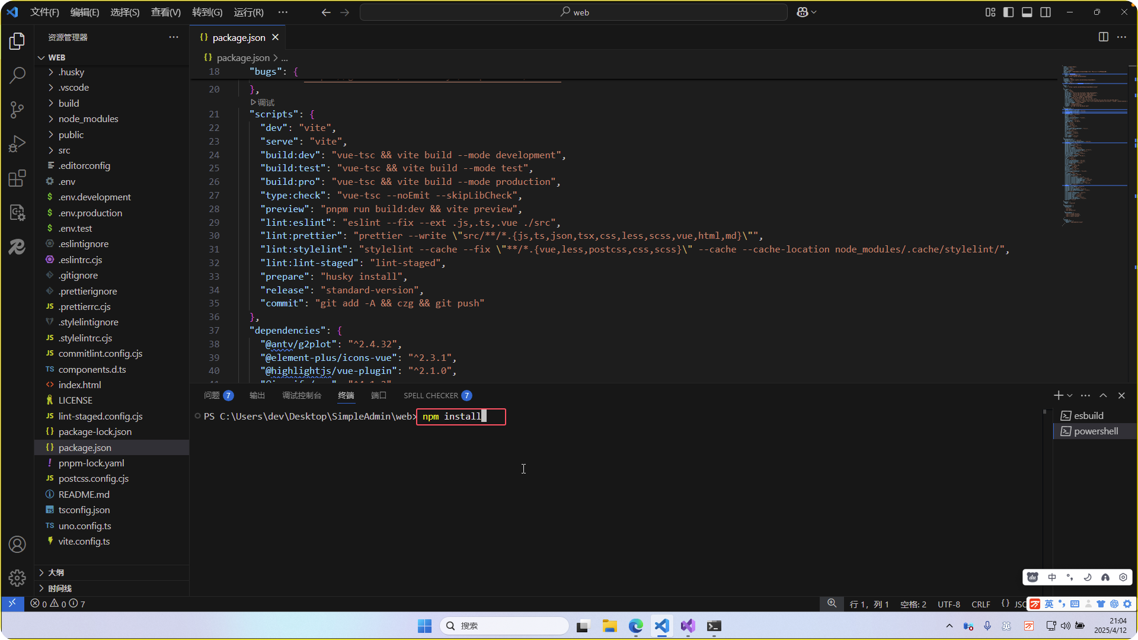Open the Search view in activity bar
This screenshot has height=640, width=1138.
click(17, 75)
